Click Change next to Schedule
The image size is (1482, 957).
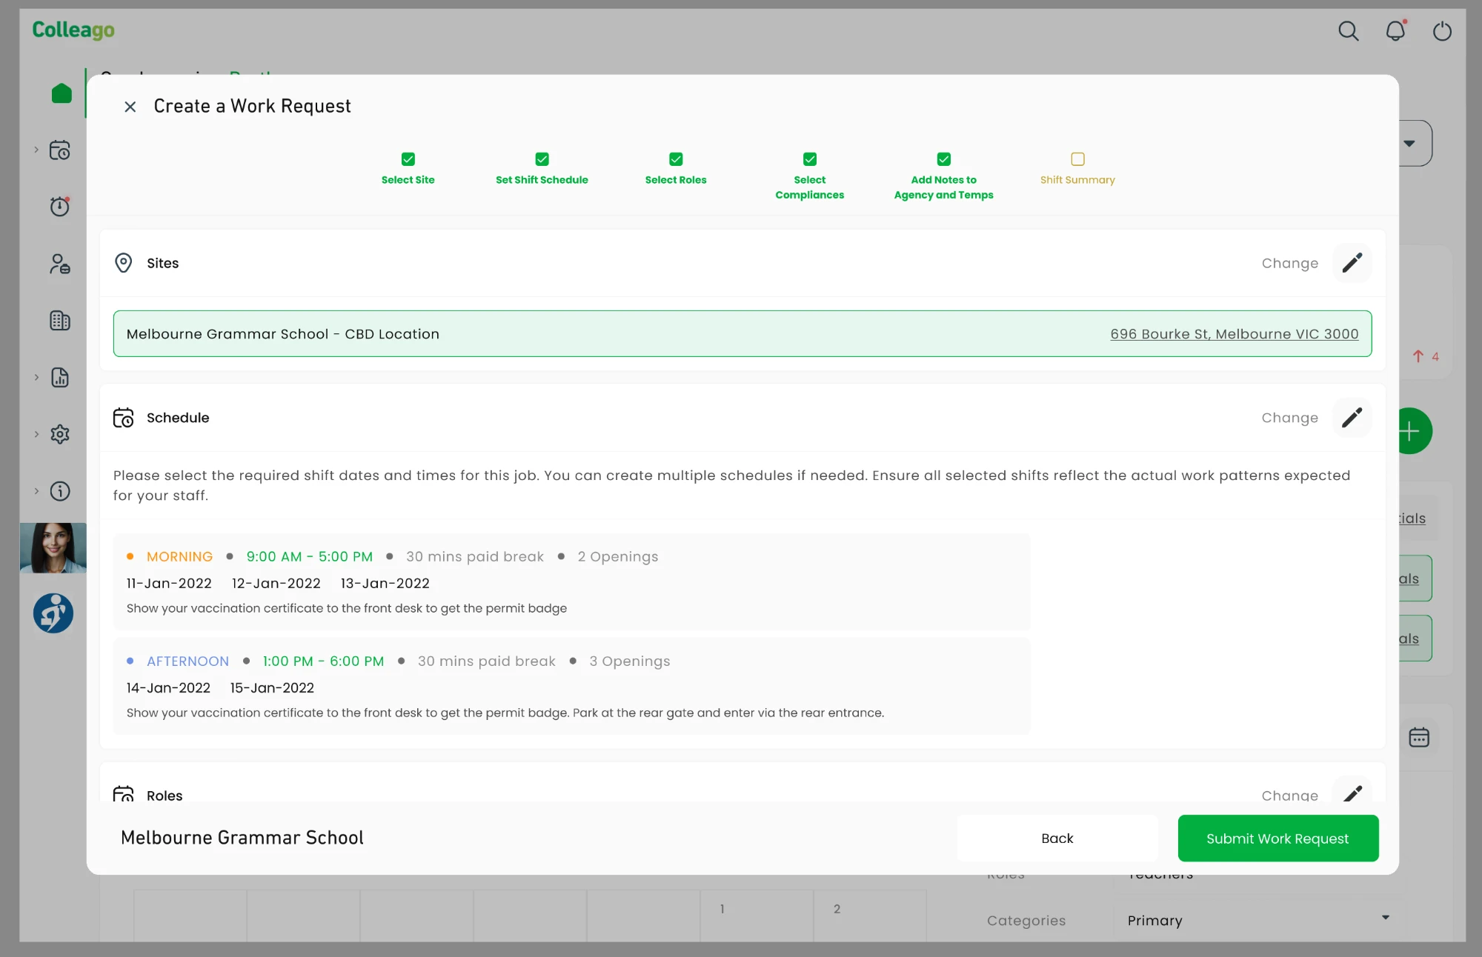tap(1290, 419)
